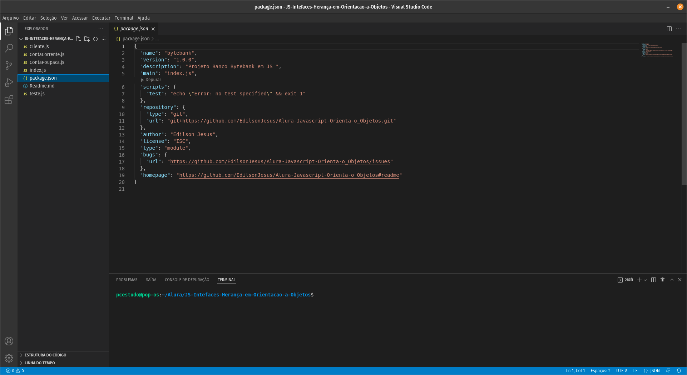Collapse all folders in explorer
This screenshot has height=375, width=687.
[104, 39]
